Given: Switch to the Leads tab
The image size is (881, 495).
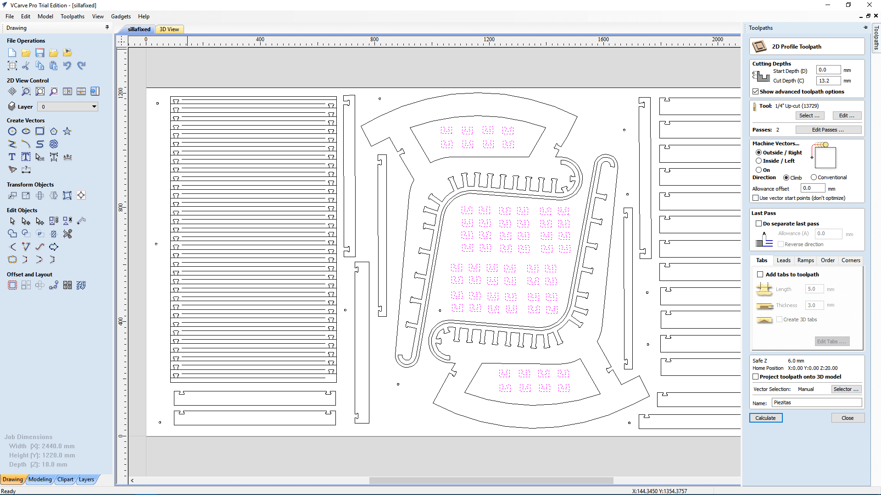Looking at the screenshot, I should coord(783,260).
